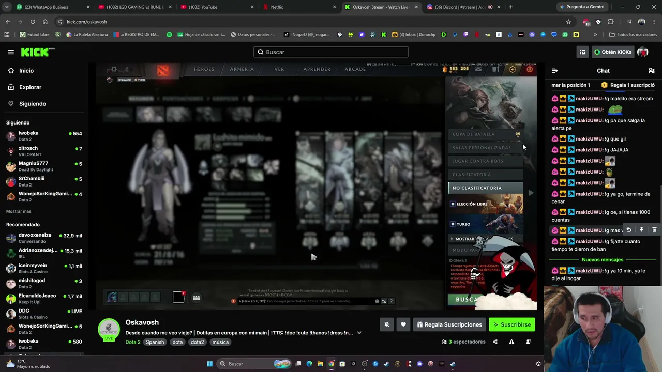Viewport: 662px width, 372px height.
Task: Open zitrosch channel in followed list
Action: click(44, 151)
